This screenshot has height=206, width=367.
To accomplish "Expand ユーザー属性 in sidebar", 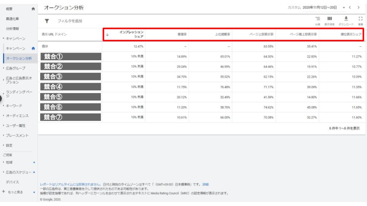I will pos(3,126).
